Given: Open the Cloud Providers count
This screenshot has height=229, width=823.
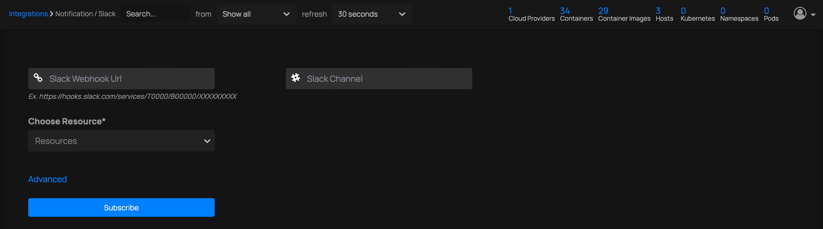Looking at the screenshot, I should [x=531, y=15].
